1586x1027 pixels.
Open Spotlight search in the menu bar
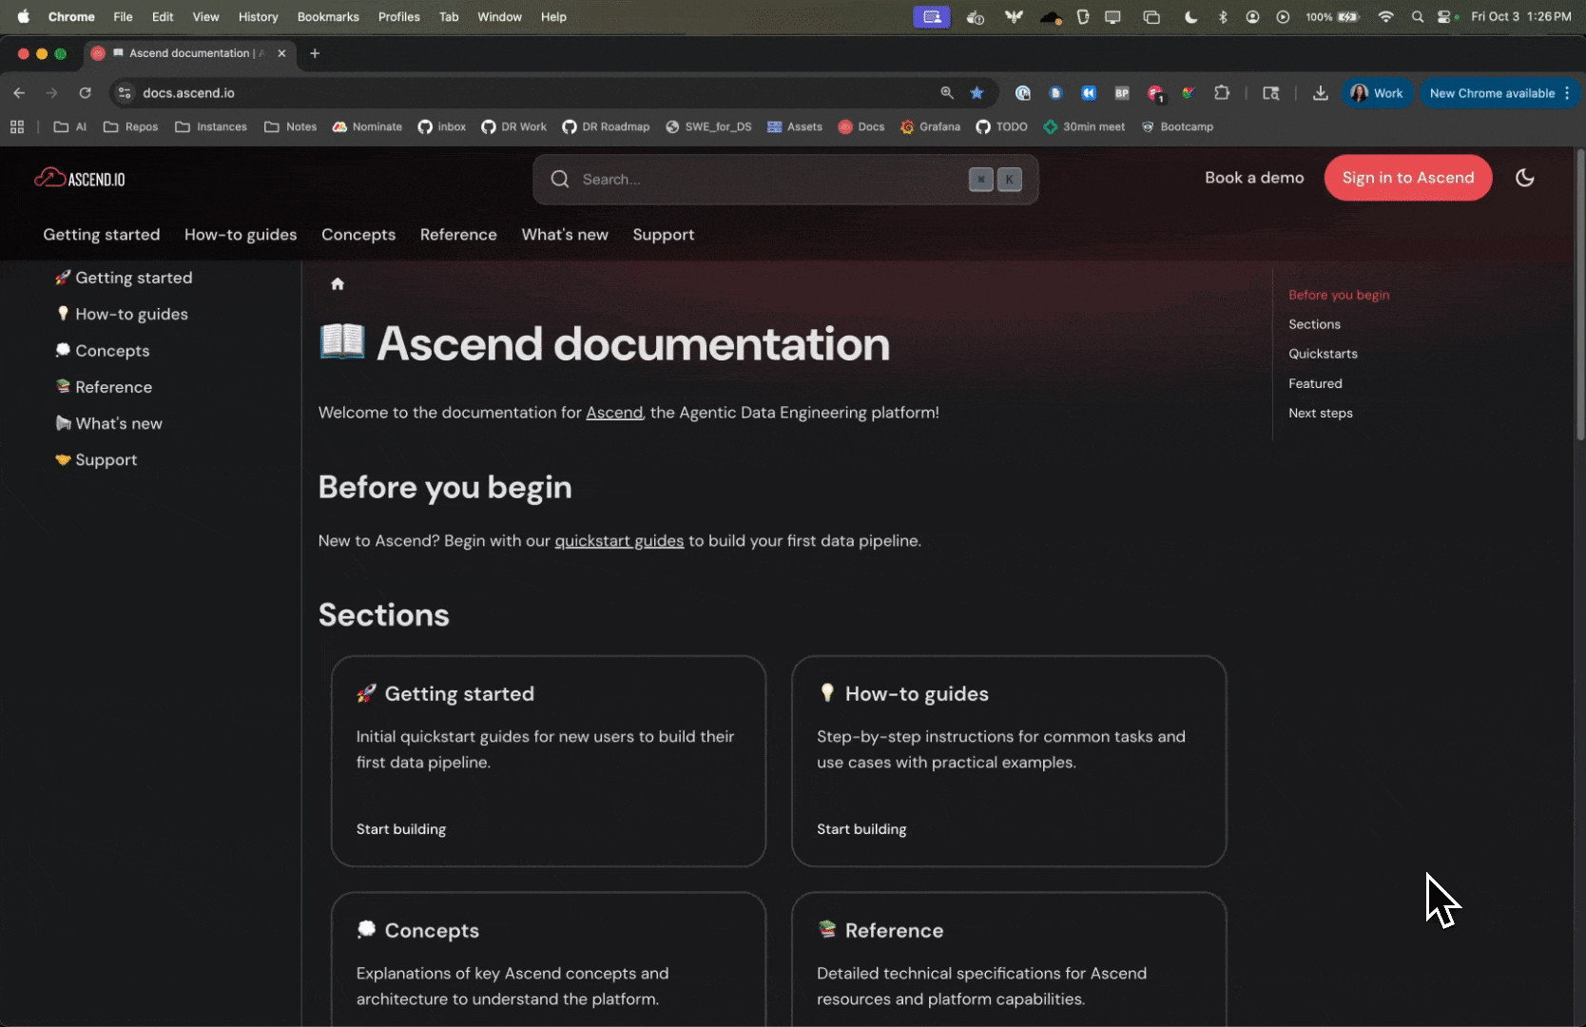pyautogui.click(x=1418, y=16)
